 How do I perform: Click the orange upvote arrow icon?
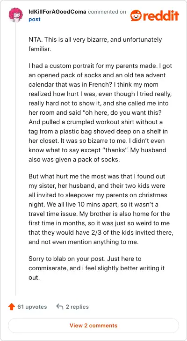12,307
